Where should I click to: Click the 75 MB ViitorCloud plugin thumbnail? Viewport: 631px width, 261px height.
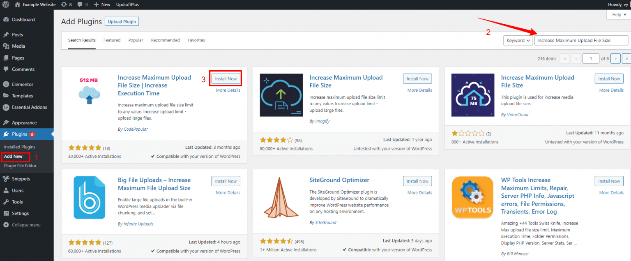tap(473, 95)
